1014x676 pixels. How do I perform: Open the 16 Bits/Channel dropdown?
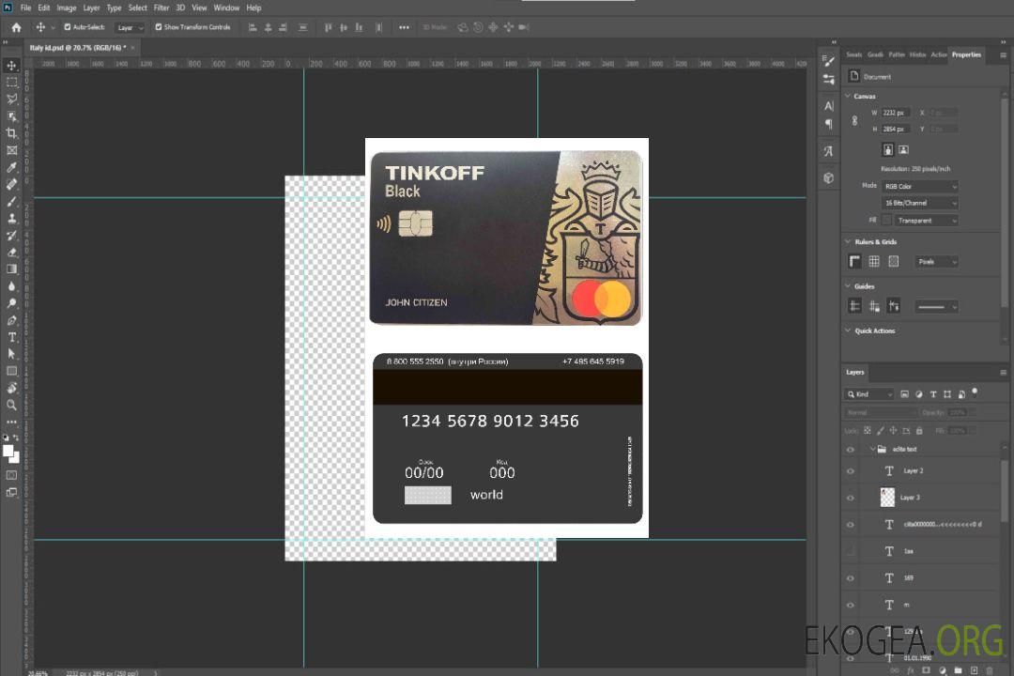coord(920,203)
